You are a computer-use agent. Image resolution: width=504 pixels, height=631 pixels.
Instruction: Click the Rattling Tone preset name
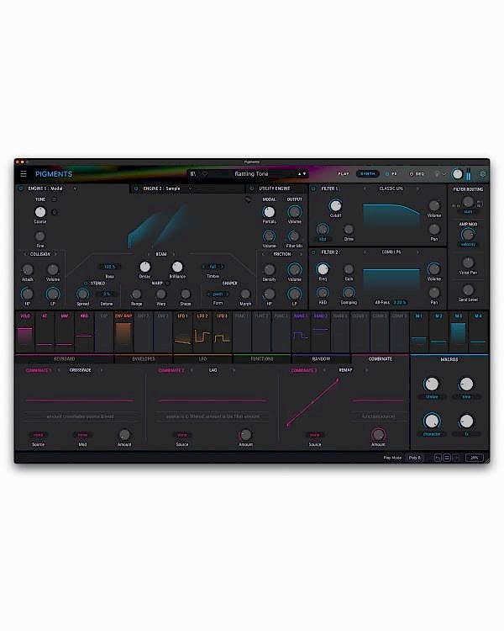point(251,174)
